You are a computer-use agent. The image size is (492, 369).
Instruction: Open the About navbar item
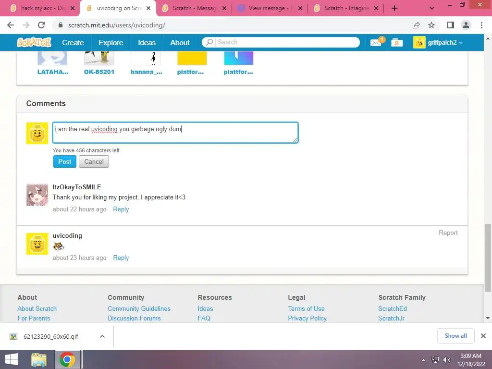pos(180,43)
